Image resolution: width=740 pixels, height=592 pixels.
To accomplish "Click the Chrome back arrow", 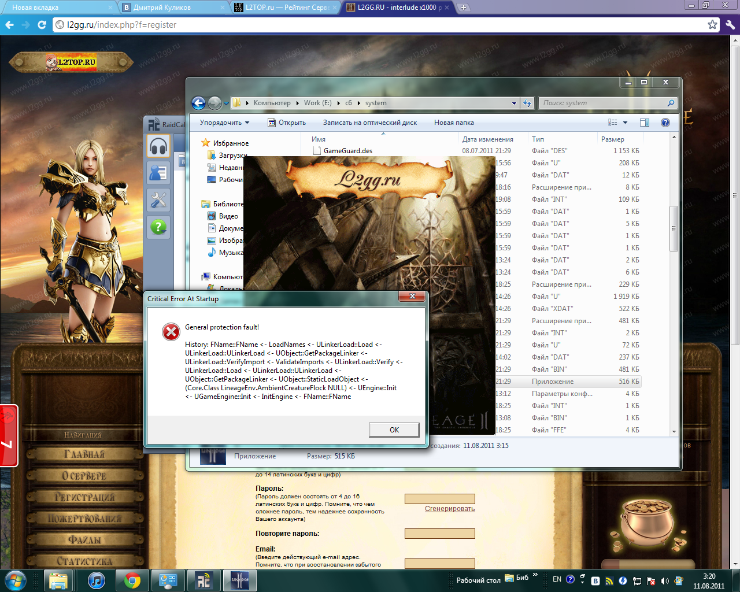I will (9, 25).
